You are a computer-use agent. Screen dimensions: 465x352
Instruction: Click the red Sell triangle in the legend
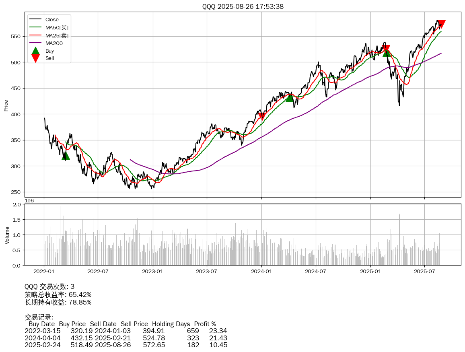coord(35,58)
